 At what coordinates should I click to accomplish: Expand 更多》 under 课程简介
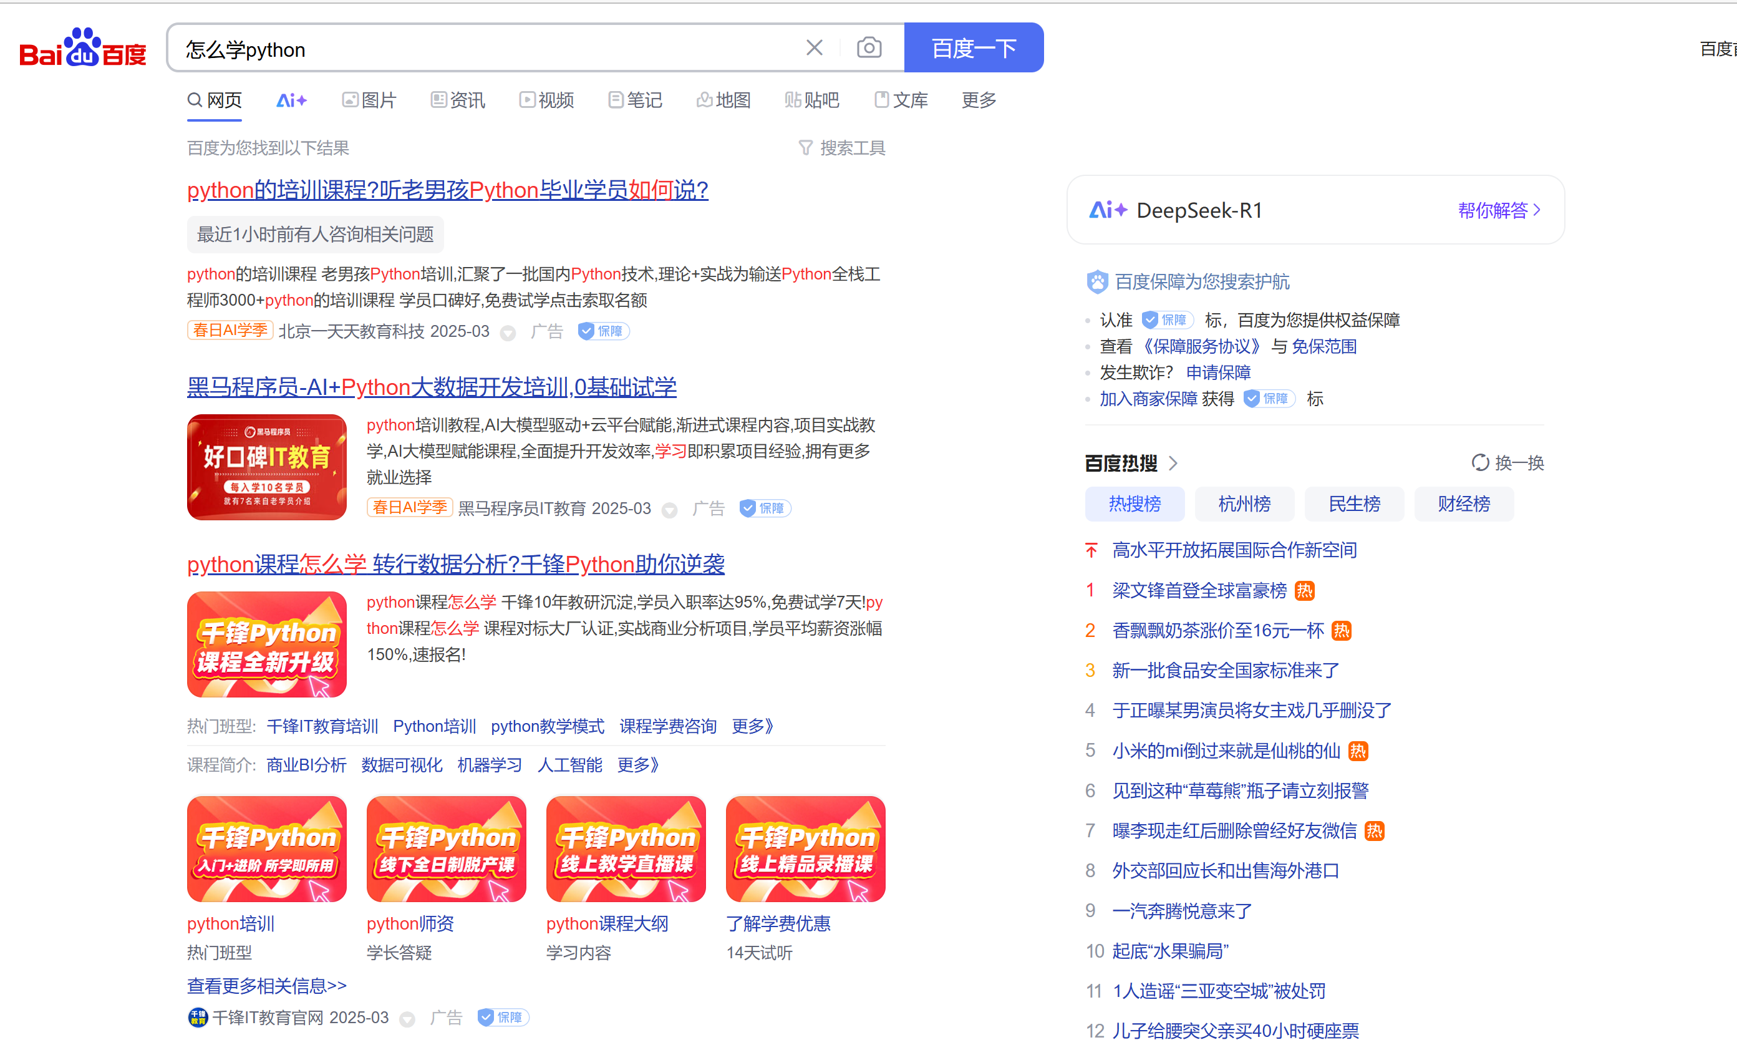tap(637, 765)
